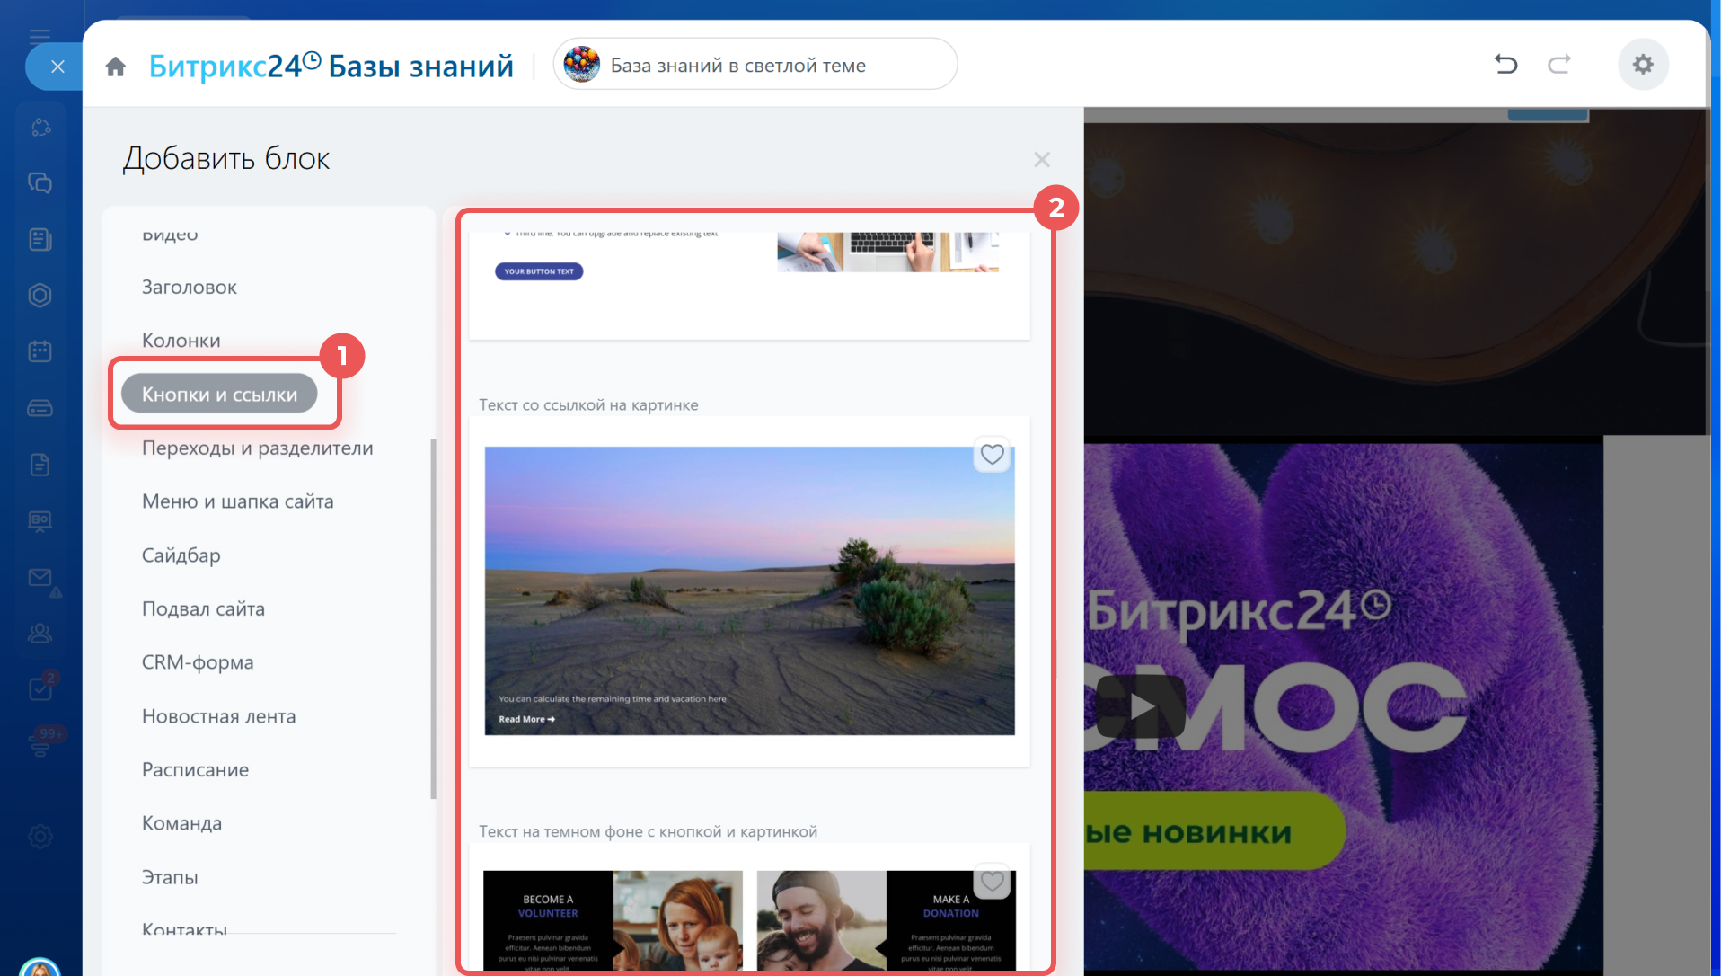The width and height of the screenshot is (1730, 976).
Task: Play the video on the page preview
Action: pos(1142,706)
